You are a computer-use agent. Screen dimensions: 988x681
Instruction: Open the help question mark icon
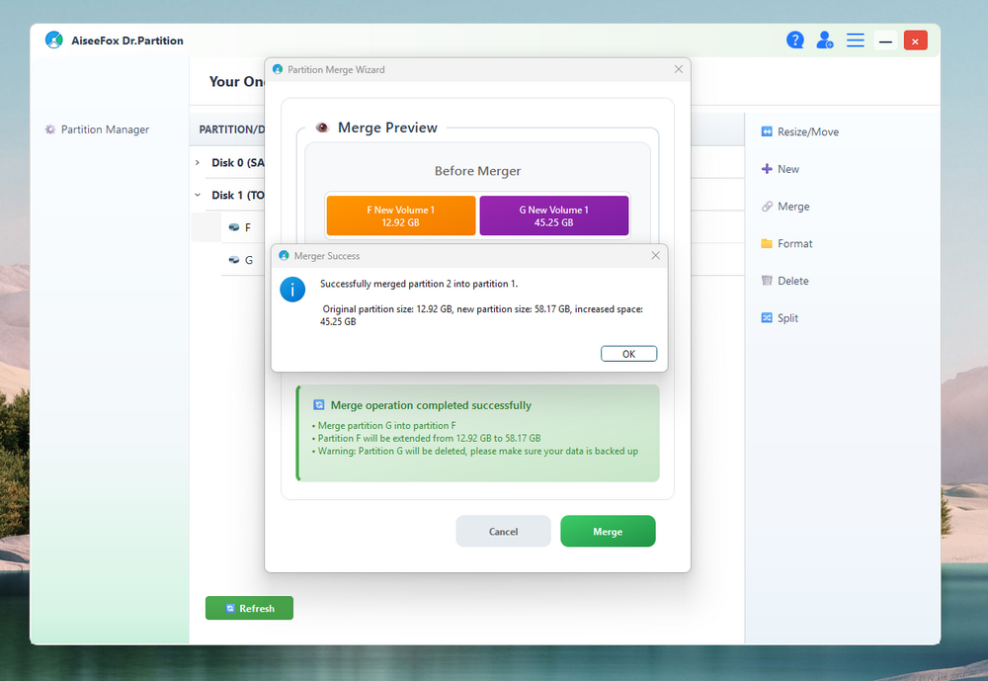coord(794,41)
